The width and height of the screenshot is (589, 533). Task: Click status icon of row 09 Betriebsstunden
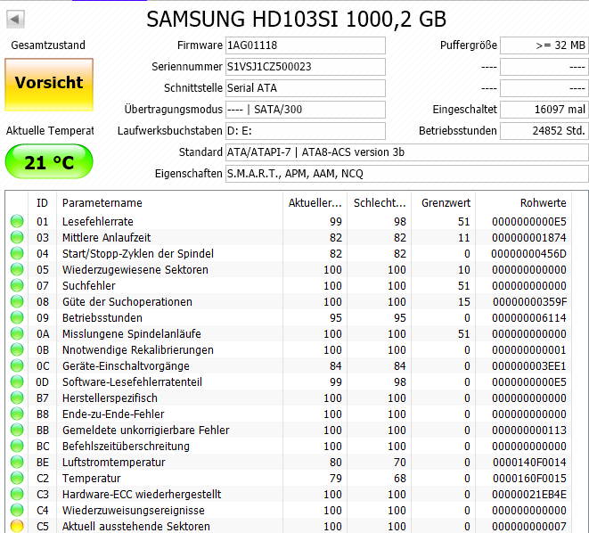(17, 318)
